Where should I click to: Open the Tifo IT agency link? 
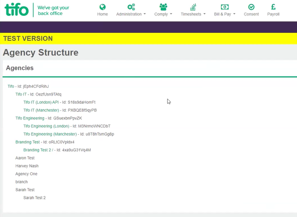click(x=21, y=94)
